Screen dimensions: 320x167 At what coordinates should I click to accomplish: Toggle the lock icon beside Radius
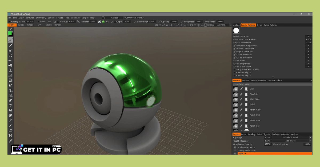click(x=58, y=22)
